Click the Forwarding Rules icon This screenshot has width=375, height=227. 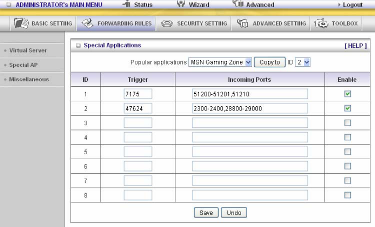click(87, 23)
